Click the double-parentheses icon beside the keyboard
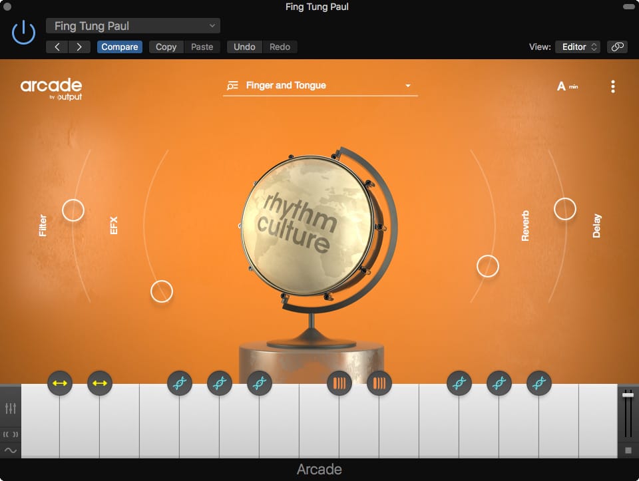This screenshot has width=639, height=481. 11,434
